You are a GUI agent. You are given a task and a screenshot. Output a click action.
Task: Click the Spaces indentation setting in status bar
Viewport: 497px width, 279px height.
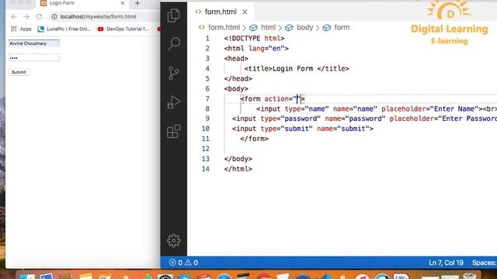[x=484, y=263]
